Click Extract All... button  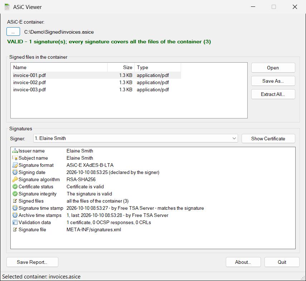point(273,94)
